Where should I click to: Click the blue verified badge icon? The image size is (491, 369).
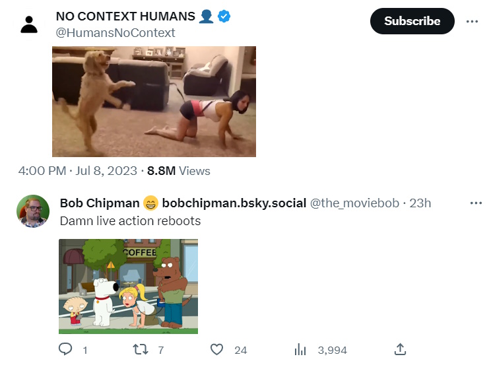click(x=224, y=17)
